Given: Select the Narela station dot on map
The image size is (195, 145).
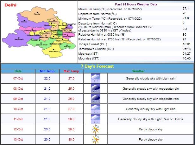Looking at the screenshot, I should click(x=37, y=12).
